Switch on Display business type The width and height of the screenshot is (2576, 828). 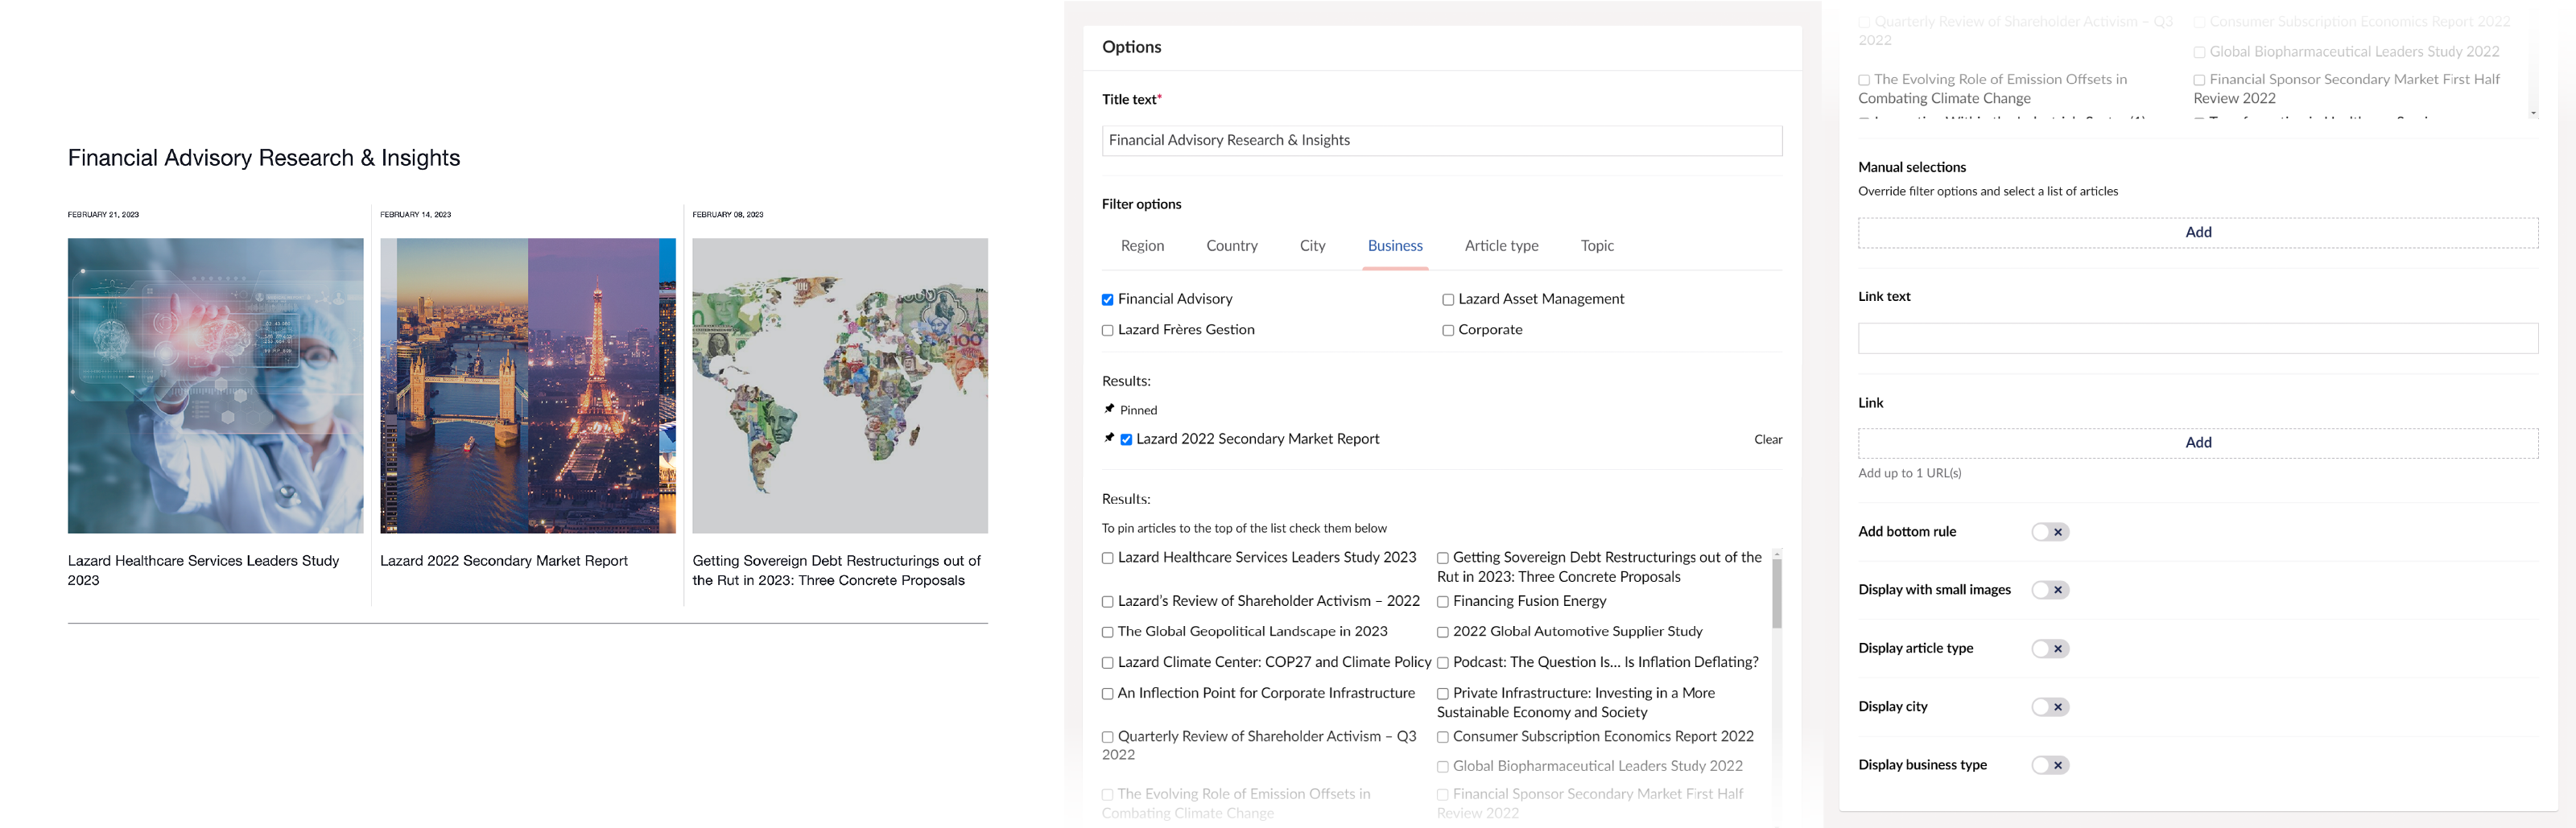2049,765
